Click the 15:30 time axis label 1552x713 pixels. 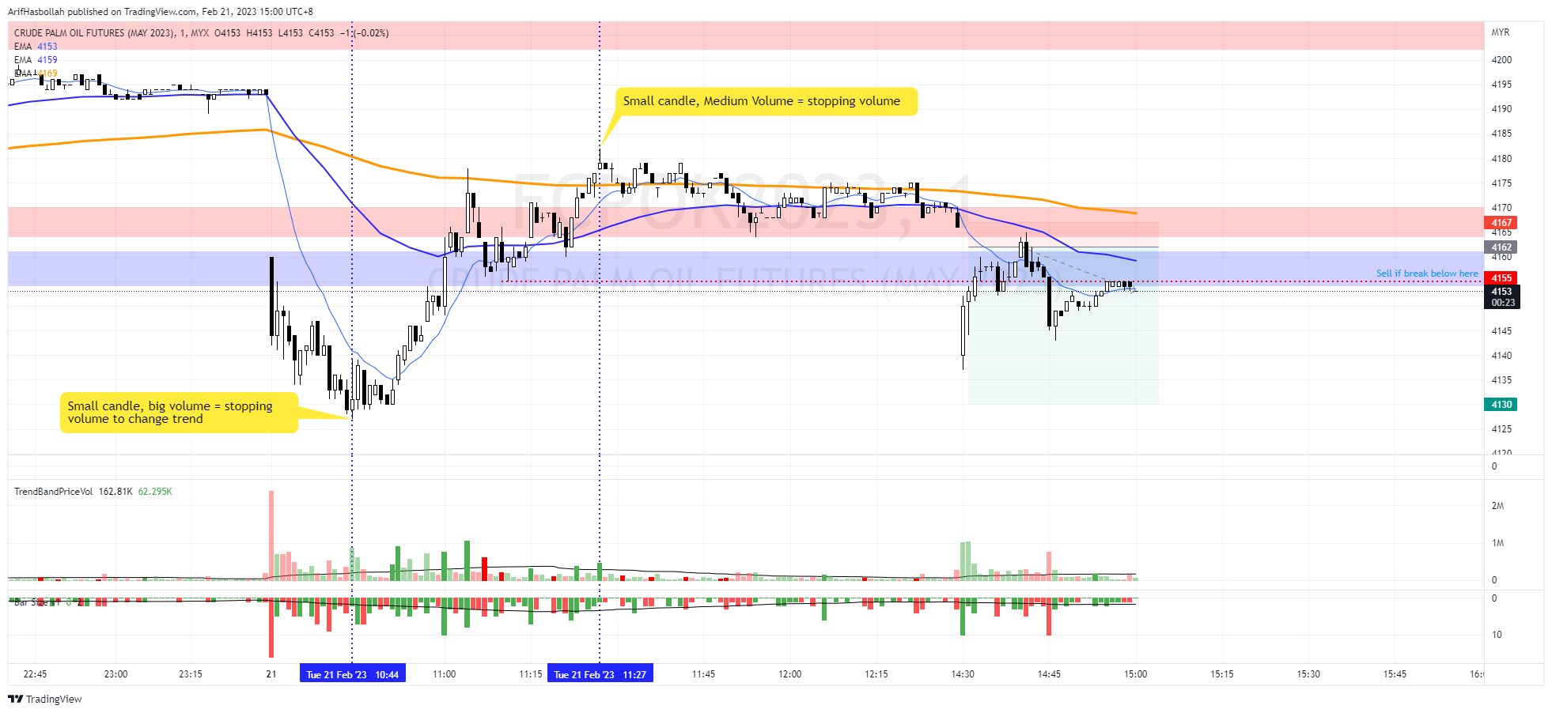click(x=1308, y=674)
